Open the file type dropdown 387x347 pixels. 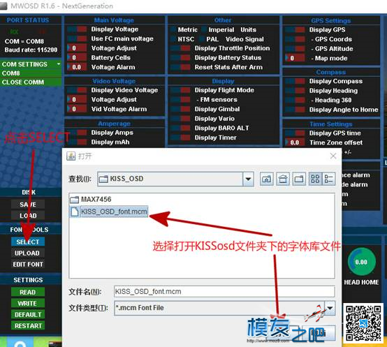(330, 308)
